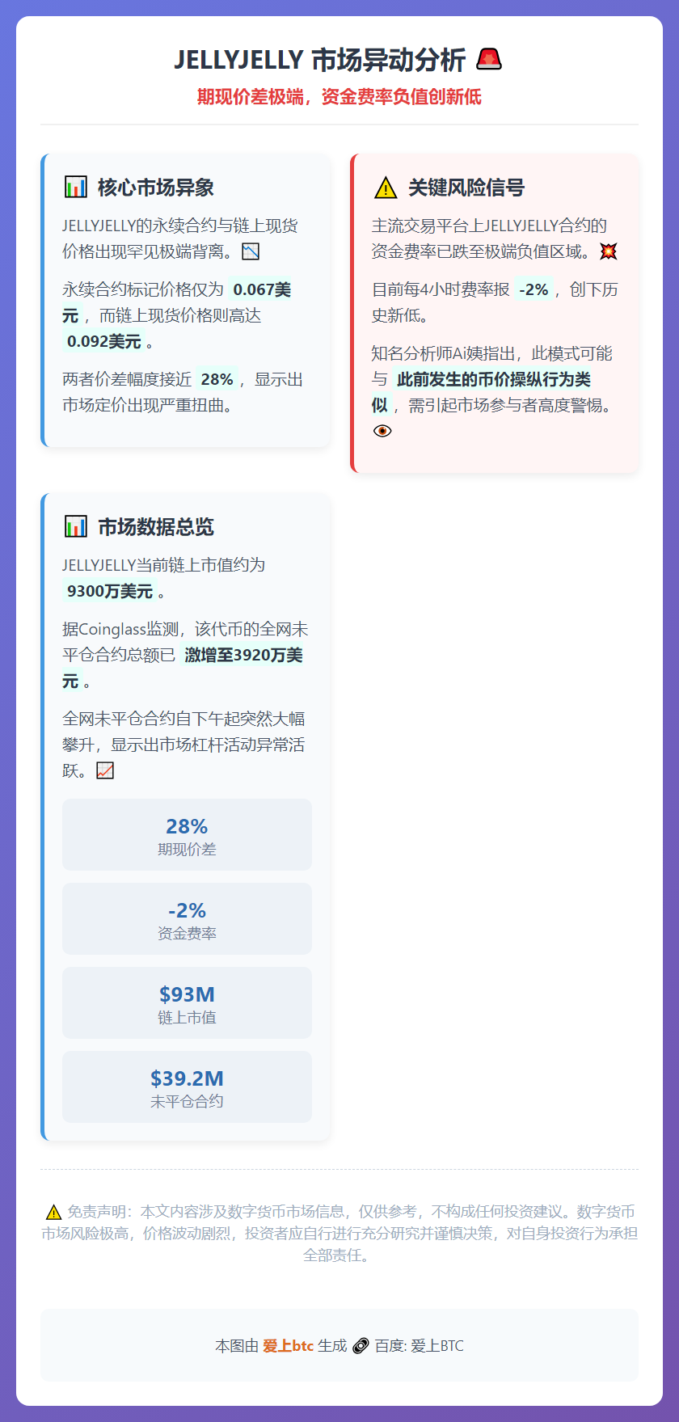Viewport: 679px width, 1422px height.
Task: Click the highlighted value 9300万美元
Action: 110,592
